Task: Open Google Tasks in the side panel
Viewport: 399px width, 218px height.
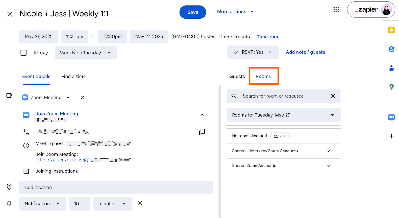Action: (x=391, y=49)
